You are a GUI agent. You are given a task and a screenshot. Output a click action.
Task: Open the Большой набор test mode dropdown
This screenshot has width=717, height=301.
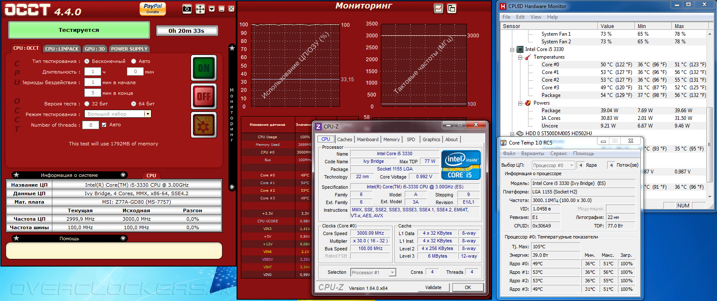(148, 114)
